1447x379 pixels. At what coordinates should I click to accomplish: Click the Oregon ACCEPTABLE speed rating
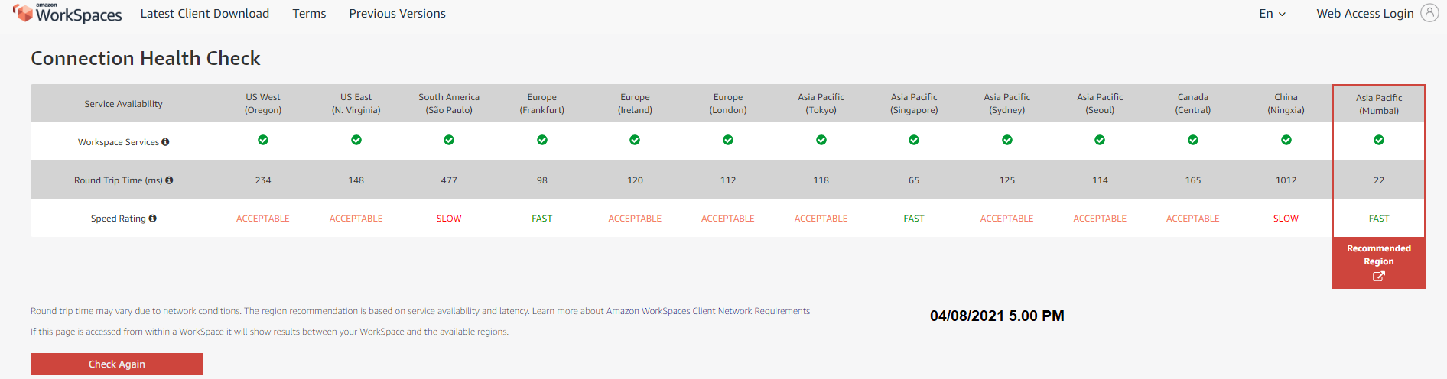click(263, 219)
